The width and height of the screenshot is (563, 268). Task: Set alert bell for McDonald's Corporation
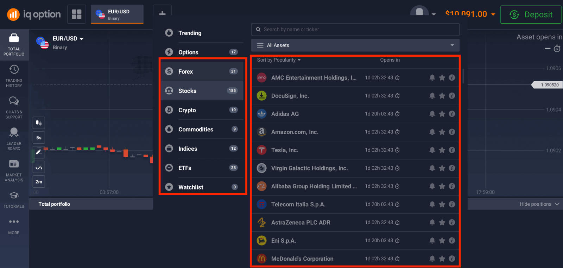coord(432,259)
